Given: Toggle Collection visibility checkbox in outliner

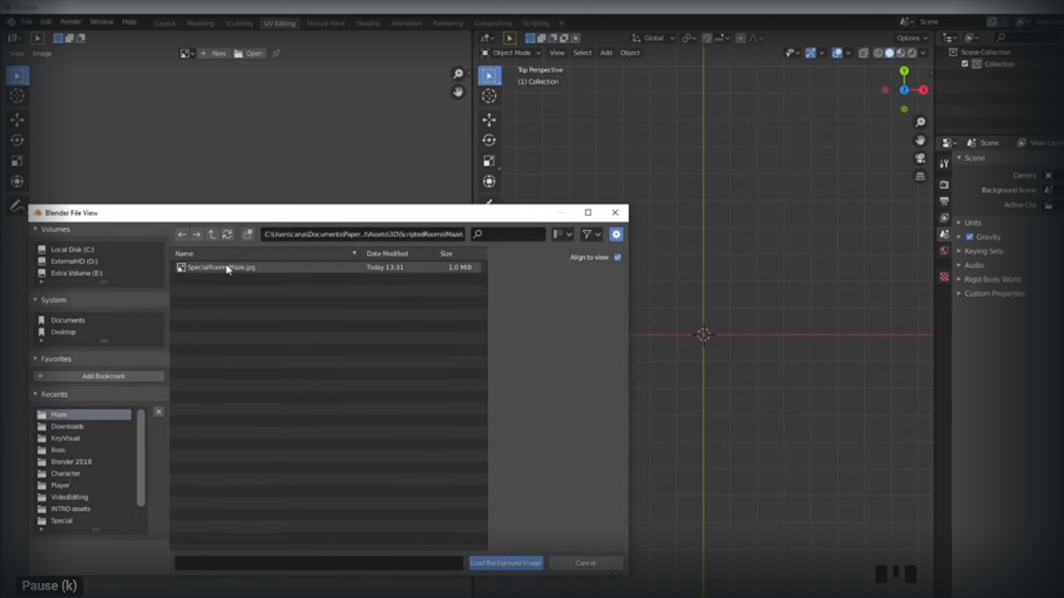Looking at the screenshot, I should (x=965, y=64).
